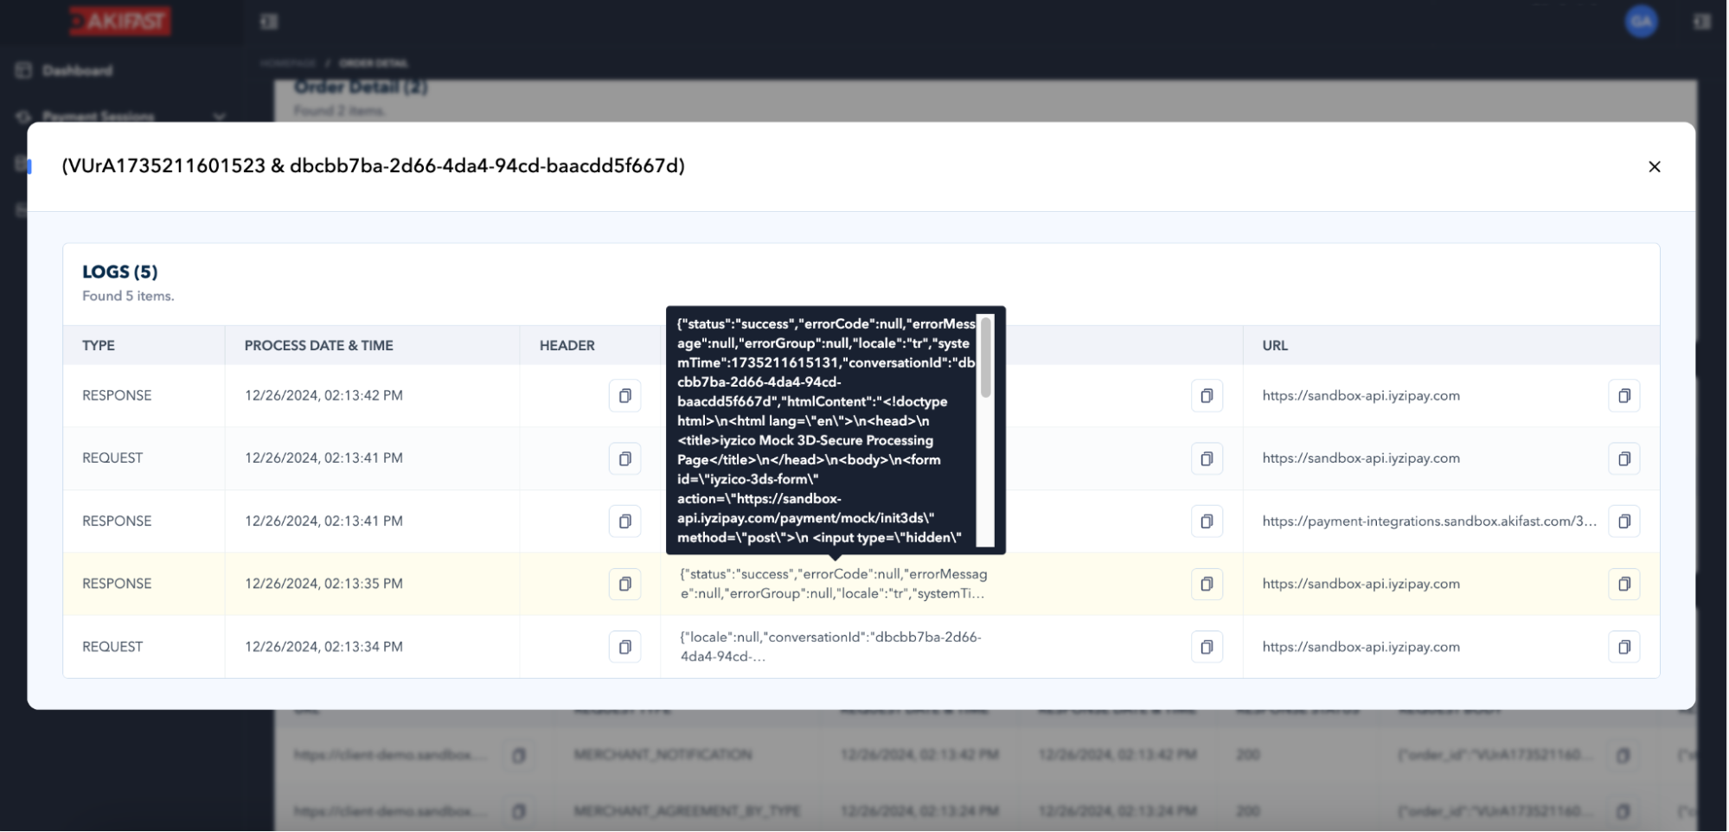Click the PROCESS DATE & TIME column header
Image resolution: width=1729 pixels, height=832 pixels.
click(x=318, y=345)
